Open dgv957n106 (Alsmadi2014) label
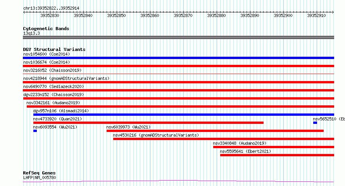The height and width of the screenshot is (186, 345). click(x=61, y=111)
